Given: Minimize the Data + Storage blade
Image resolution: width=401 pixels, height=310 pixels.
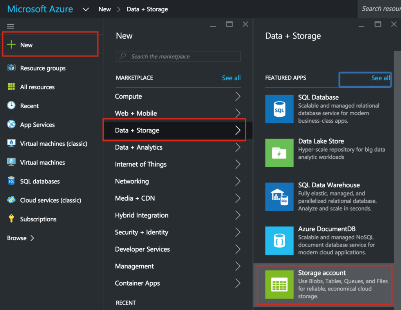Looking at the screenshot, I should point(361,26).
